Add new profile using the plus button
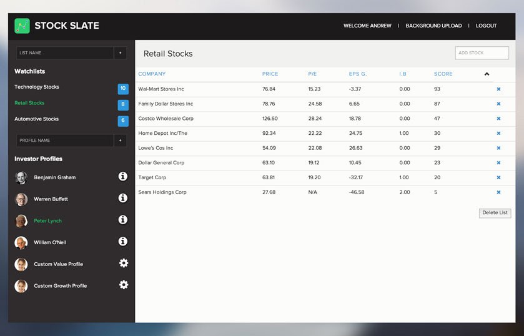Viewport: 524px width, 336px height. [121, 141]
